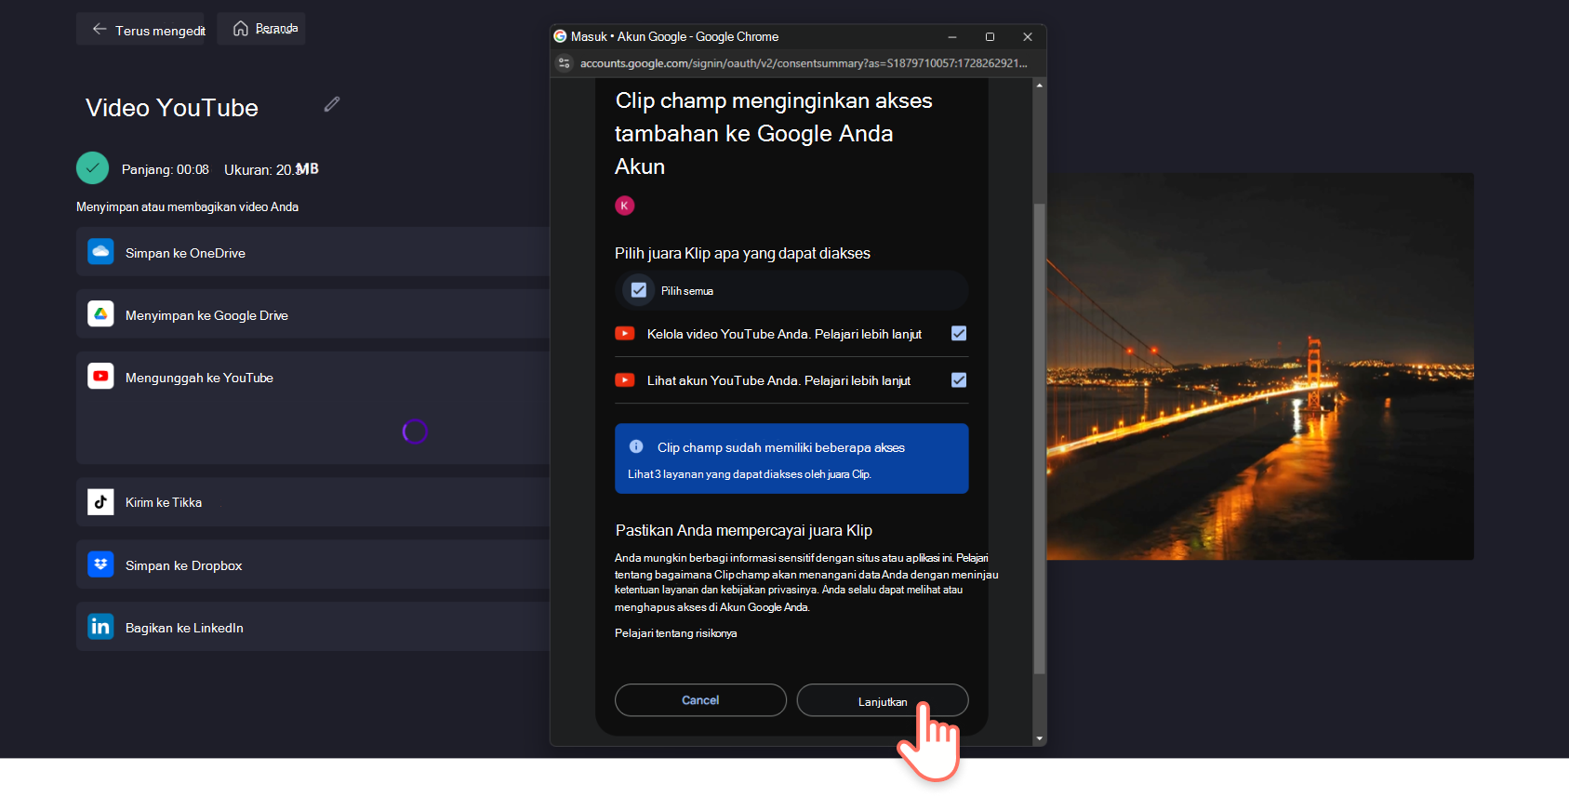The image size is (1569, 797).
Task: Click YouTube icon beside Lihat akun YouTube Anda
Action: tap(625, 380)
